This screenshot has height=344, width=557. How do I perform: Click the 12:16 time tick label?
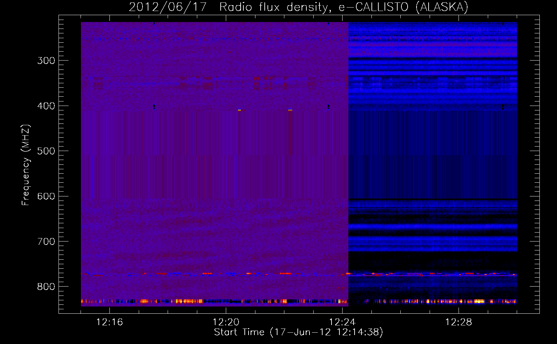coord(109,322)
